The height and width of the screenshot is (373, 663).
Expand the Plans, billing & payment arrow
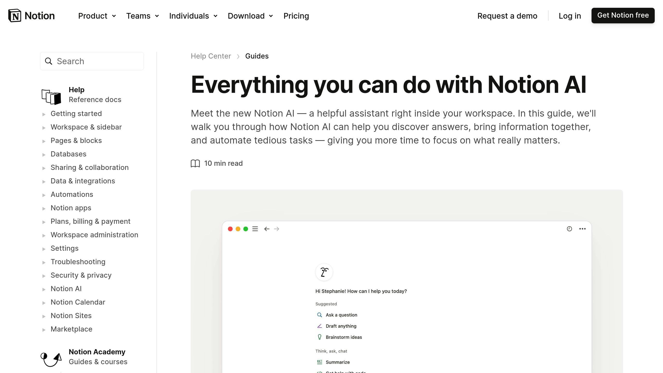[44, 222]
